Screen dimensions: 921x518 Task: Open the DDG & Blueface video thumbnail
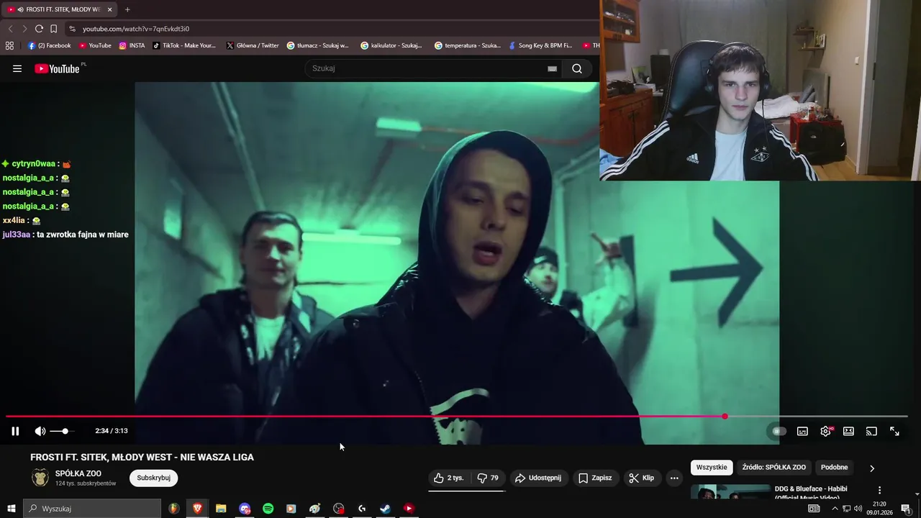[730, 493]
